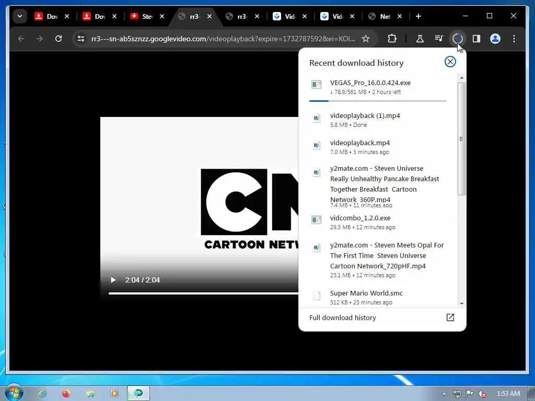This screenshot has width=535, height=401.
Task: Close the 'Net' tab
Action: coord(400,16)
